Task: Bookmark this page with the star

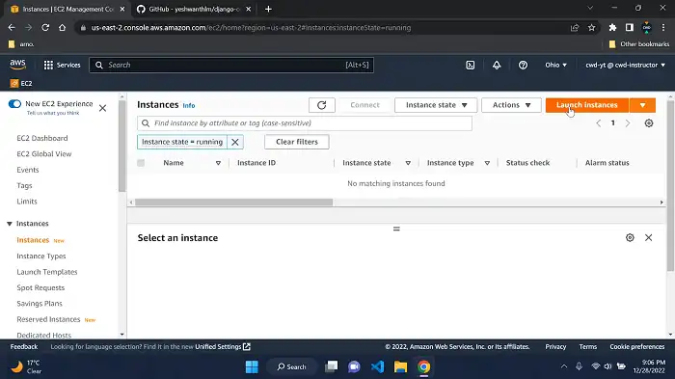Action: pos(591,28)
